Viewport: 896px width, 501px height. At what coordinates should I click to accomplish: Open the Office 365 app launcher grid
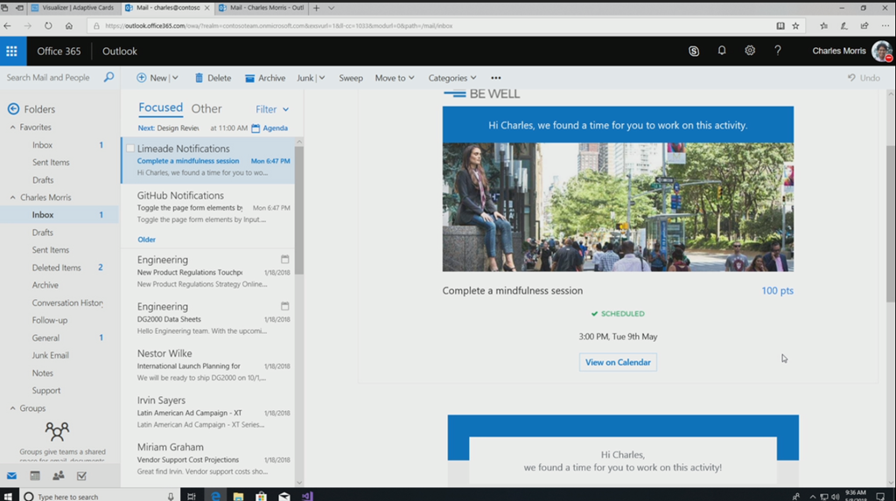(x=11, y=51)
